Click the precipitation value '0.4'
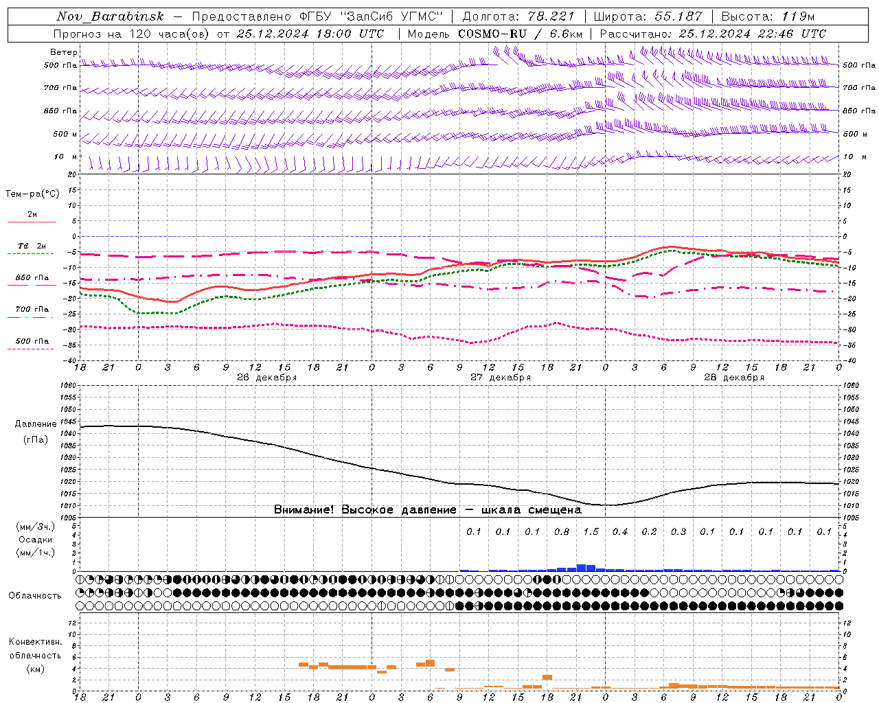This screenshot has width=879, height=703. click(x=620, y=532)
